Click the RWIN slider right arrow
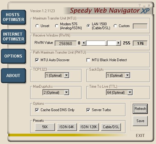 click(x=118, y=43)
